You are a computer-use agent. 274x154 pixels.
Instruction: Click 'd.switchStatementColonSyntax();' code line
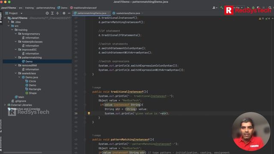coord(122,48)
